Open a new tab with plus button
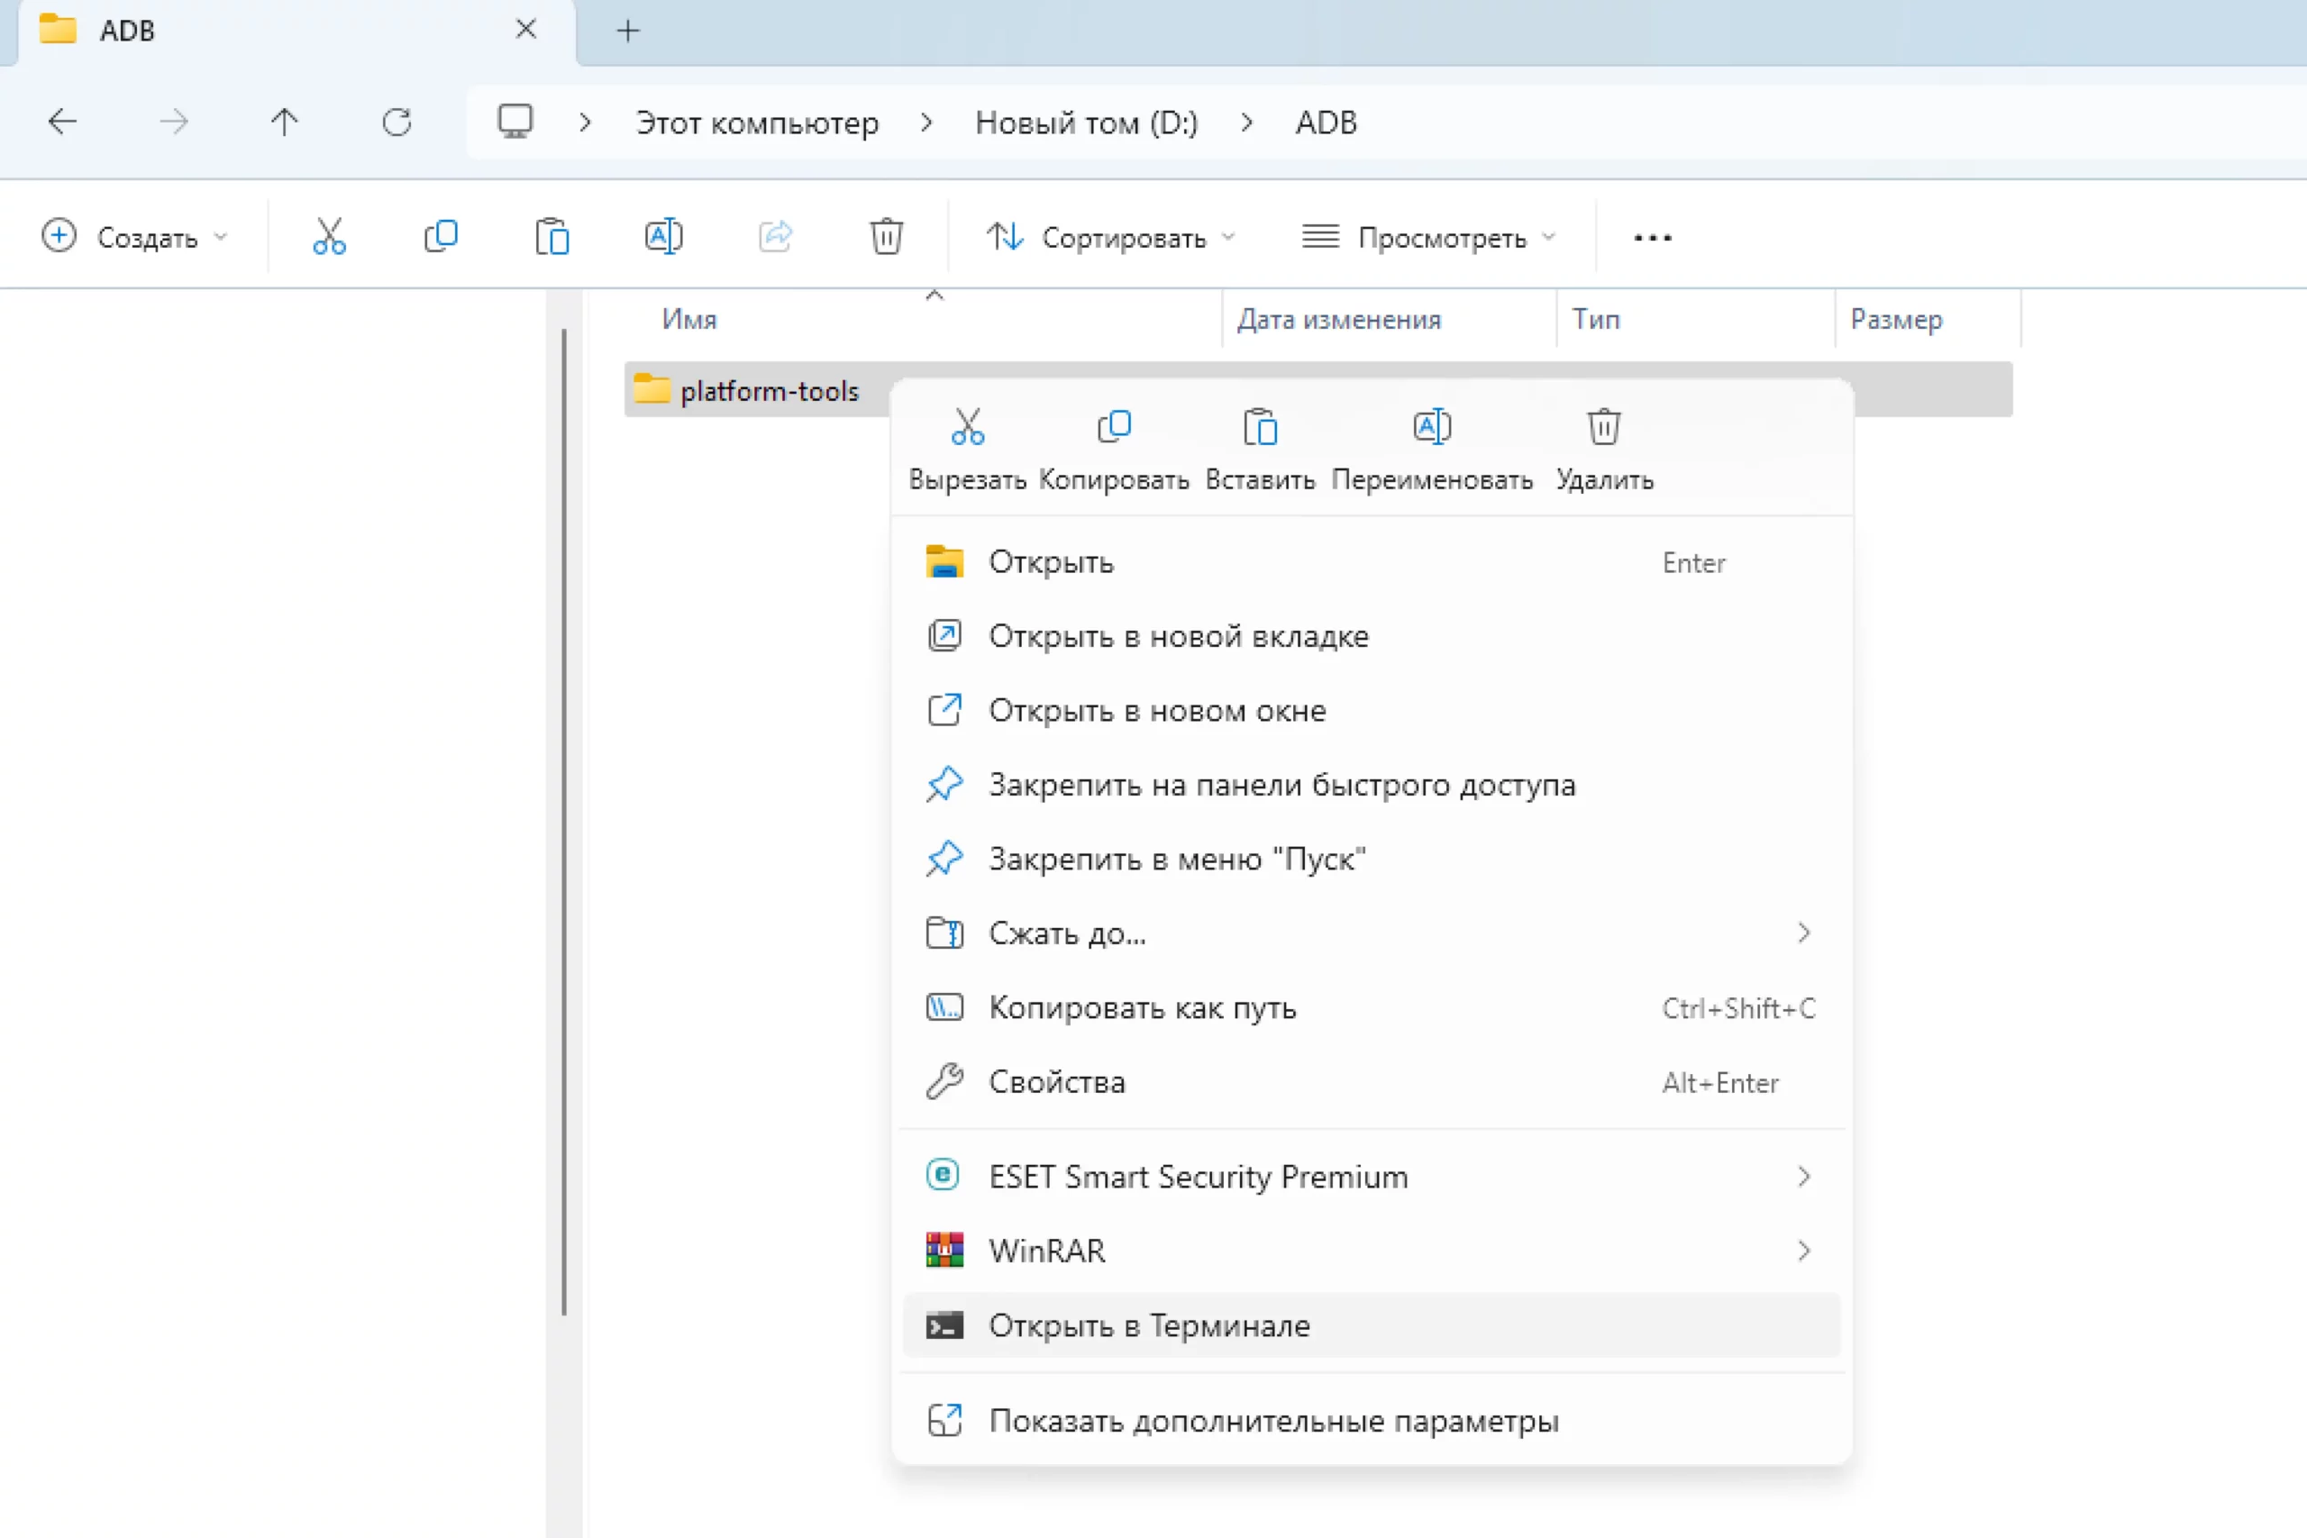Image resolution: width=2307 pixels, height=1538 pixels. 628,32
